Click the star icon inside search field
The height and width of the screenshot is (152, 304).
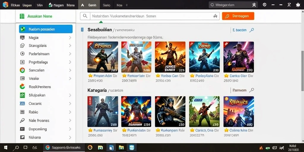215,16
